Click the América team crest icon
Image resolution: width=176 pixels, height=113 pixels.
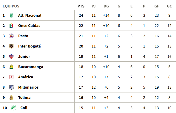11,77
